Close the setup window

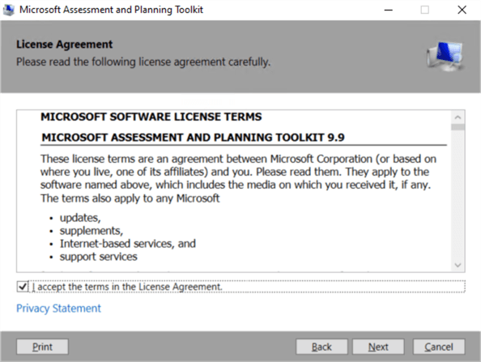click(462, 10)
